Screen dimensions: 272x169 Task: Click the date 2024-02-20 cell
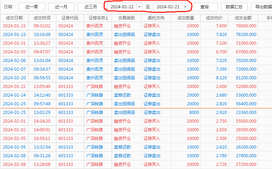click(x=14, y=78)
